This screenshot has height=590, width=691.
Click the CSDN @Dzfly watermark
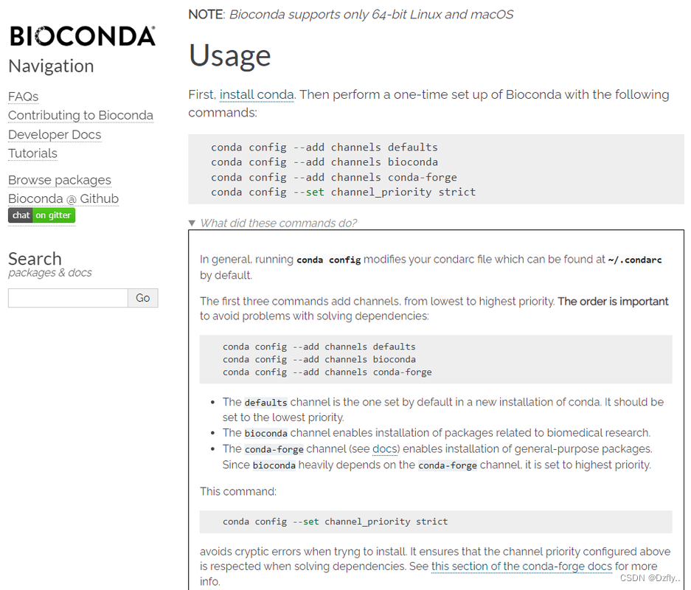click(652, 578)
